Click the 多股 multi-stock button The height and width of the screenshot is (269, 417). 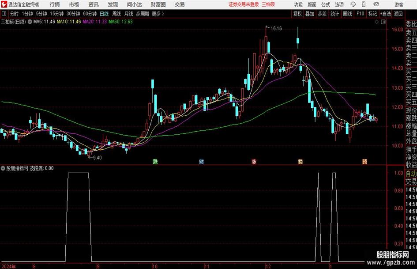pyautogui.click(x=322, y=14)
